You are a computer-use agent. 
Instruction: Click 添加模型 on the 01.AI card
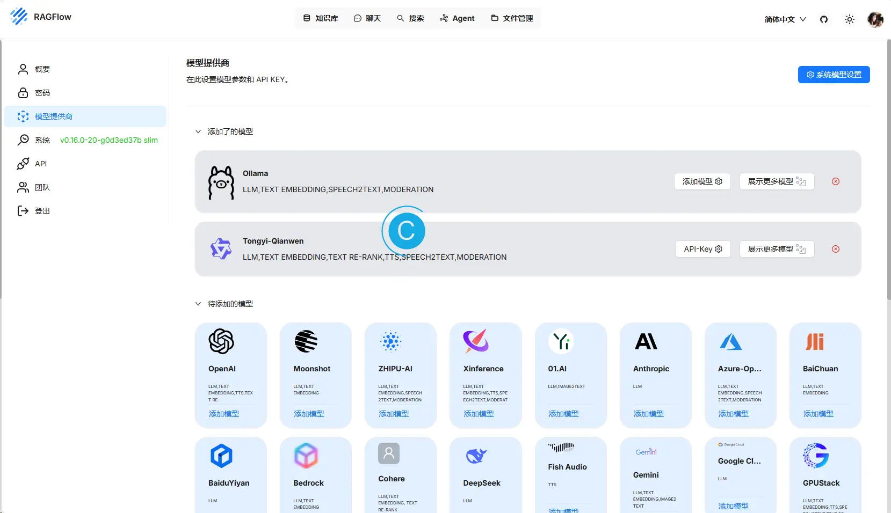tap(563, 414)
